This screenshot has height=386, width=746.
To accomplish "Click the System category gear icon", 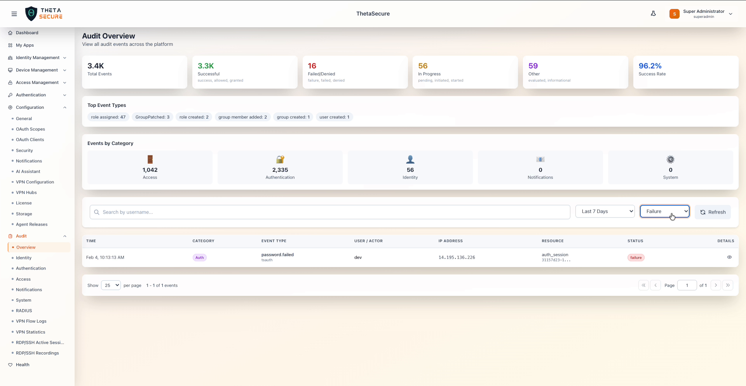I will pyautogui.click(x=670, y=159).
